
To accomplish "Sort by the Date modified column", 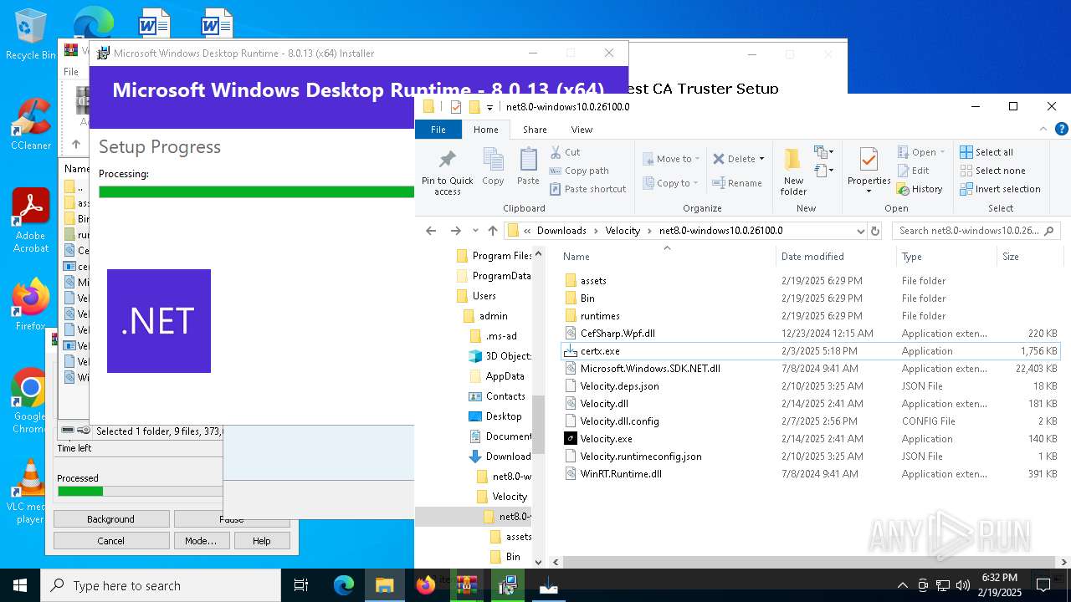I will (834, 257).
